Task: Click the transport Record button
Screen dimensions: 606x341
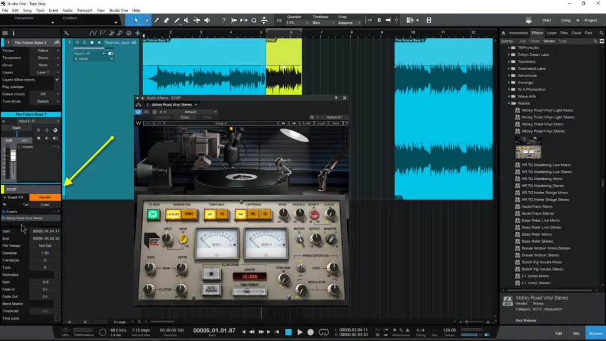Action: 310,332
